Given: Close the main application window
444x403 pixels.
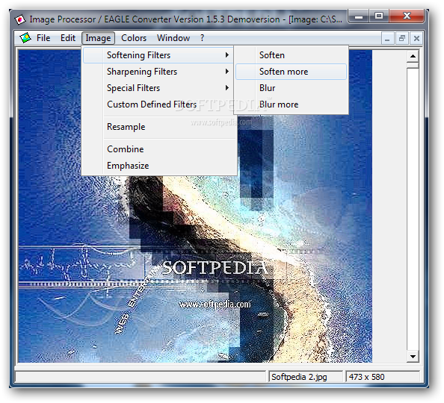Looking at the screenshot, I should (x=407, y=16).
